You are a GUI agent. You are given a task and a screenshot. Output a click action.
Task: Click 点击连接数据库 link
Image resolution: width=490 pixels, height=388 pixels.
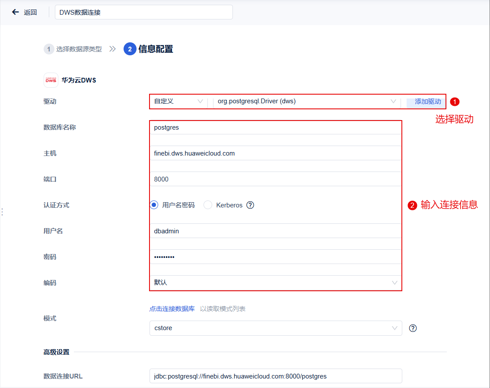172,309
